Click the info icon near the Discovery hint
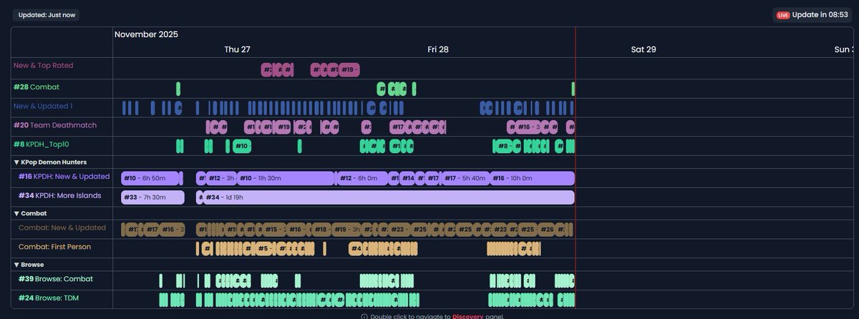Viewport: 859px width, 319px height. pos(364,316)
